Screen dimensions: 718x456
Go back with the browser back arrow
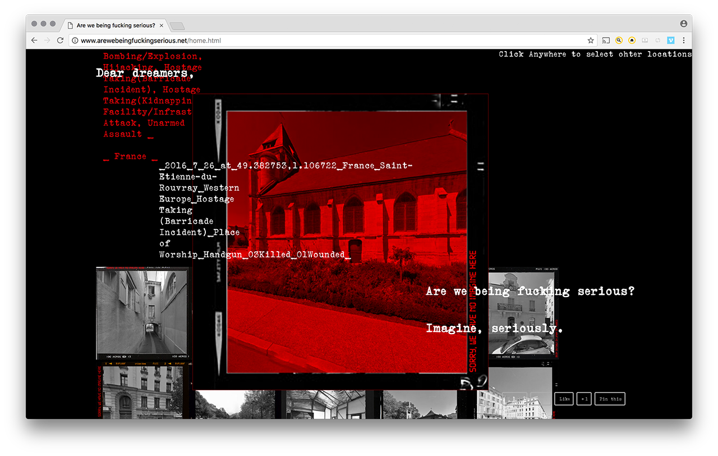(34, 40)
